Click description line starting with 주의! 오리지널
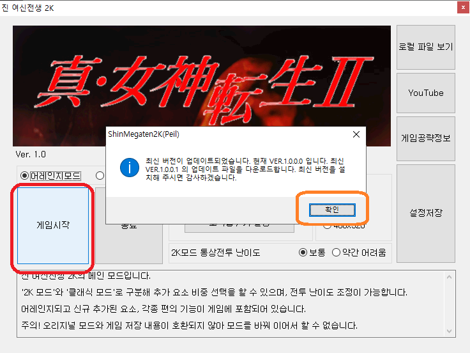 (190, 326)
